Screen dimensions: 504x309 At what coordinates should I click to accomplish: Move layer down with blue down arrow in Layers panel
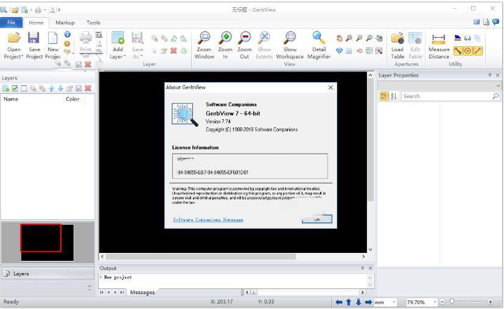(60, 88)
